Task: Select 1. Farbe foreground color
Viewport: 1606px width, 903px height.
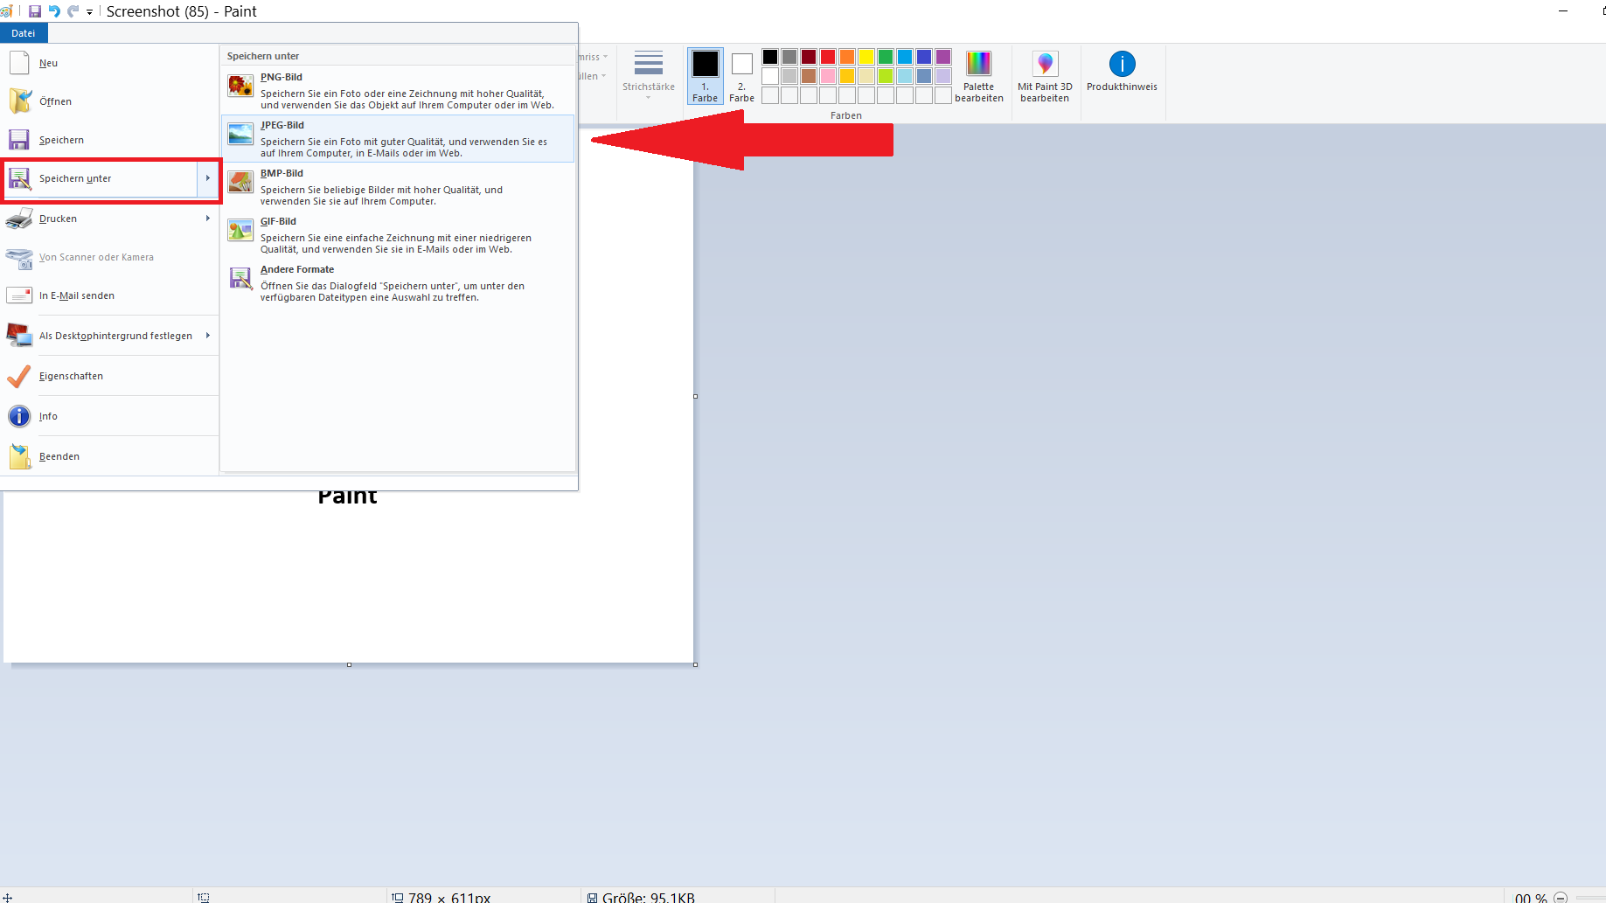Action: pos(706,76)
